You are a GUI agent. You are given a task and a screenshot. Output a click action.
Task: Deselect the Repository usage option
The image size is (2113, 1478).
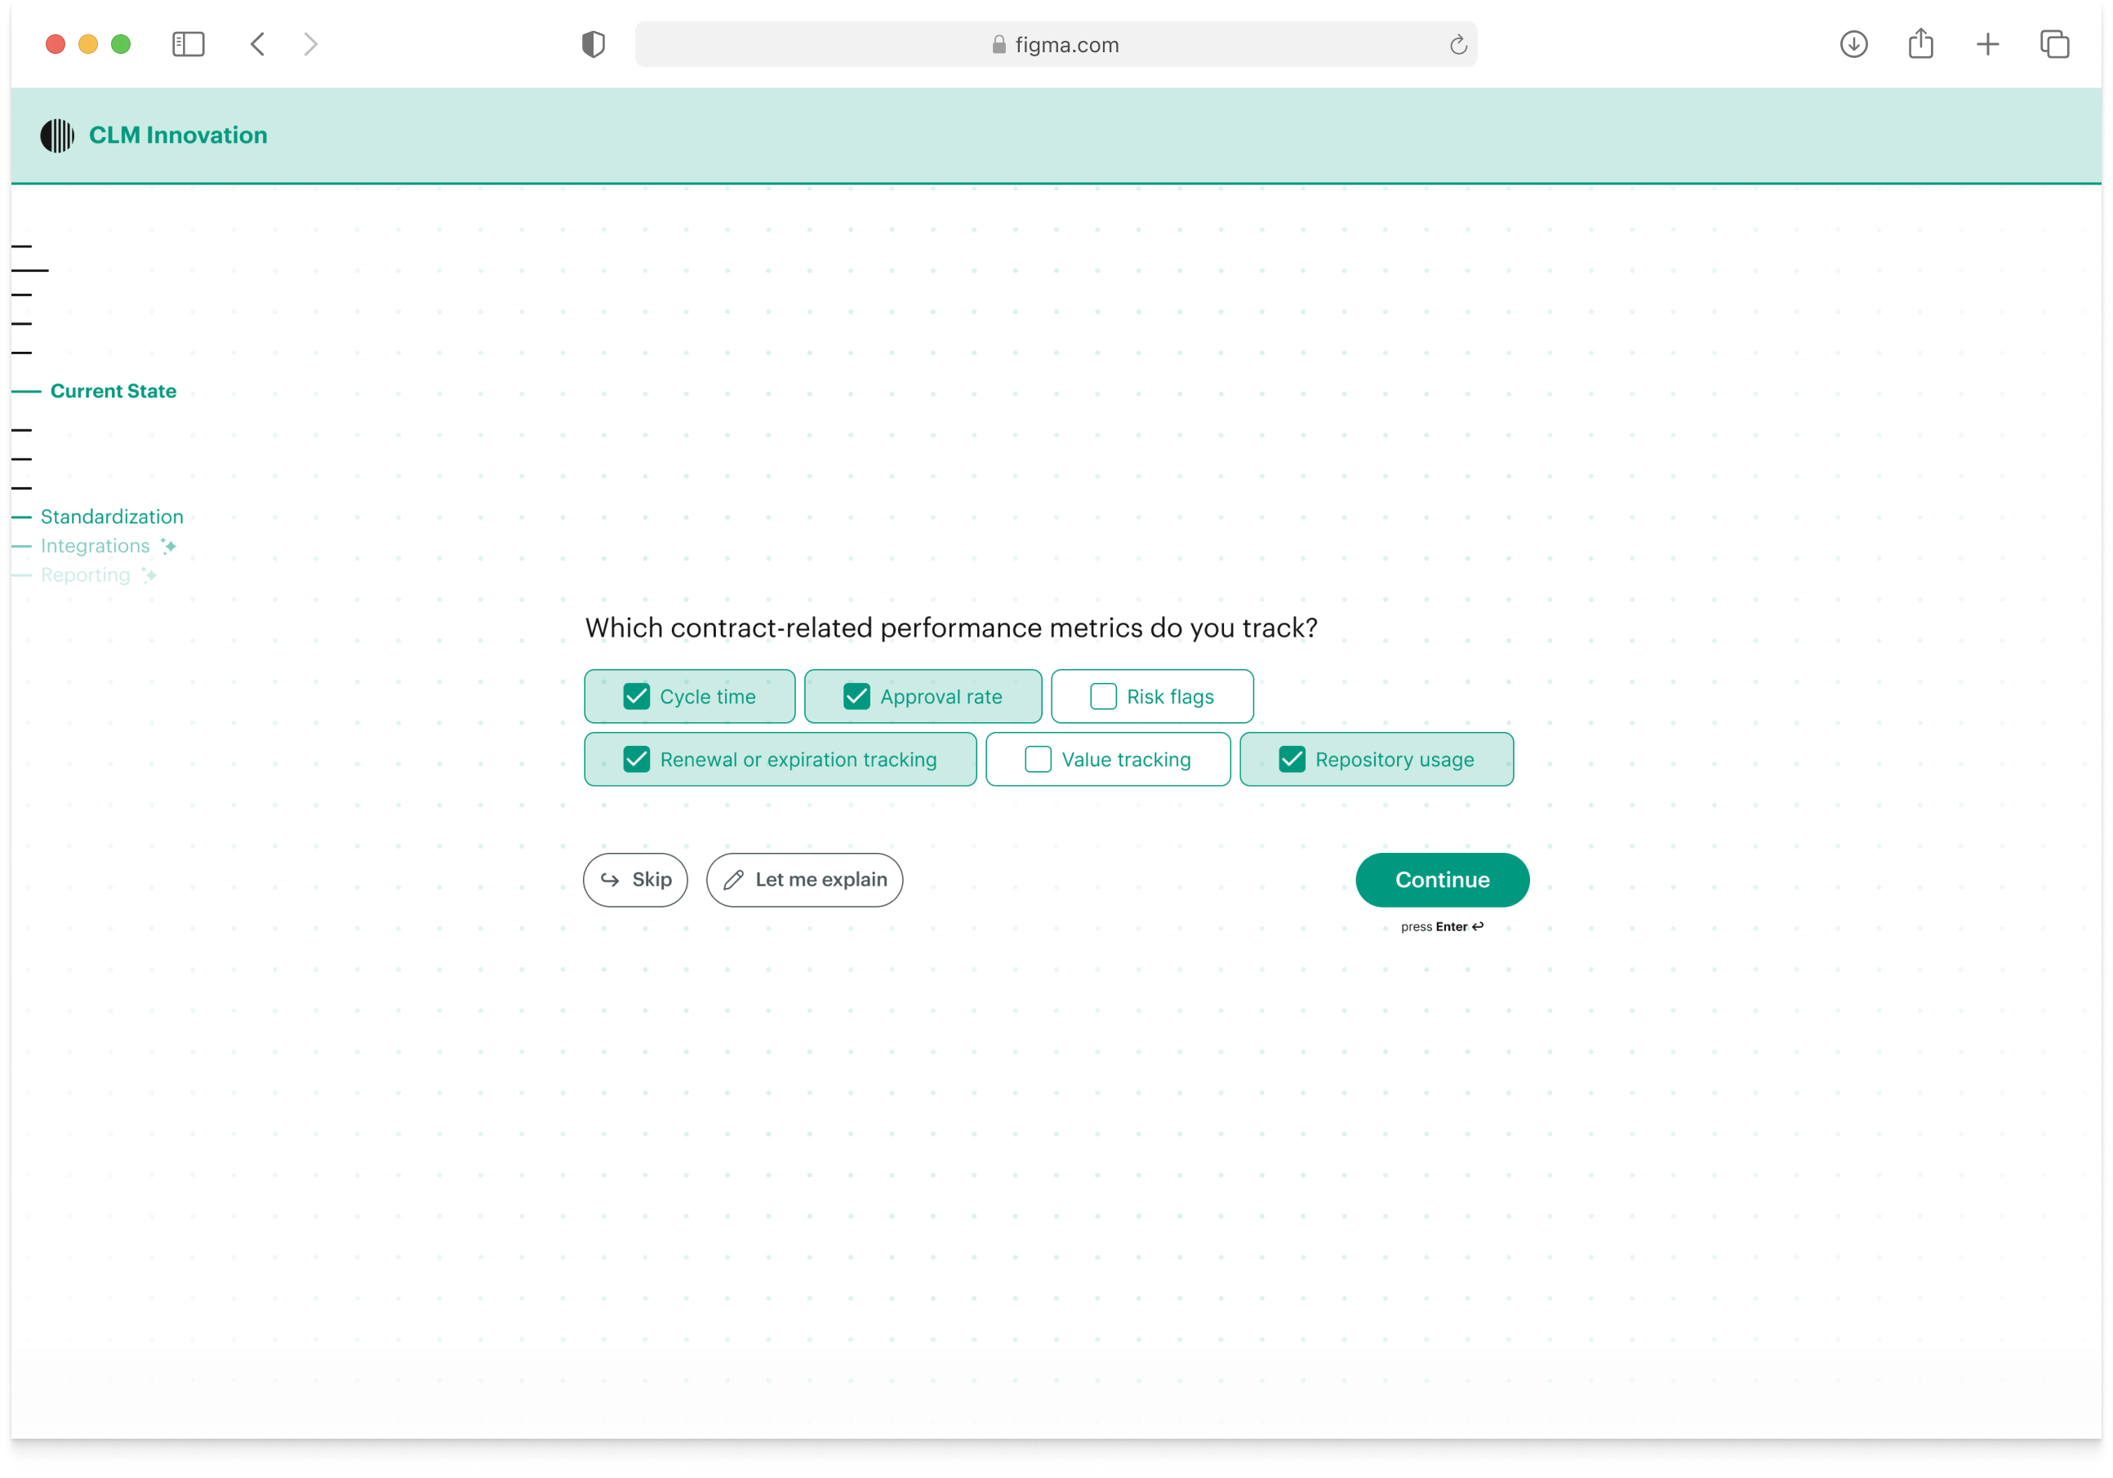pos(1291,760)
